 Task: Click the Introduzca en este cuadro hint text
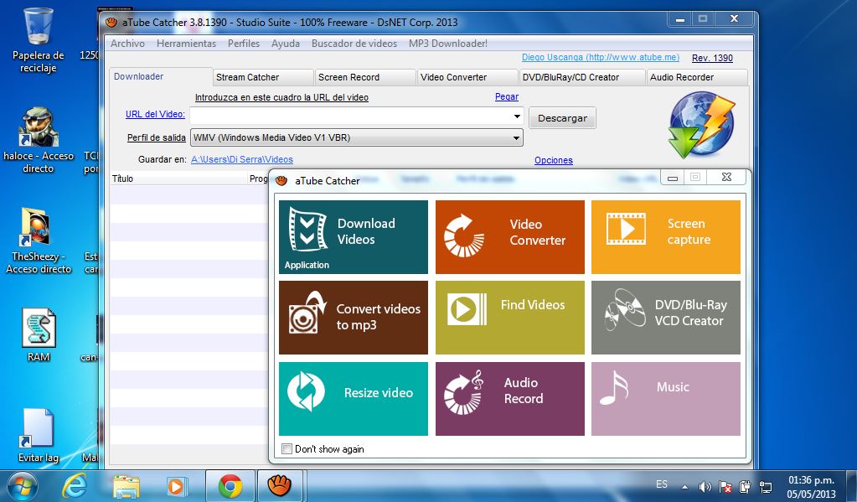tap(281, 97)
